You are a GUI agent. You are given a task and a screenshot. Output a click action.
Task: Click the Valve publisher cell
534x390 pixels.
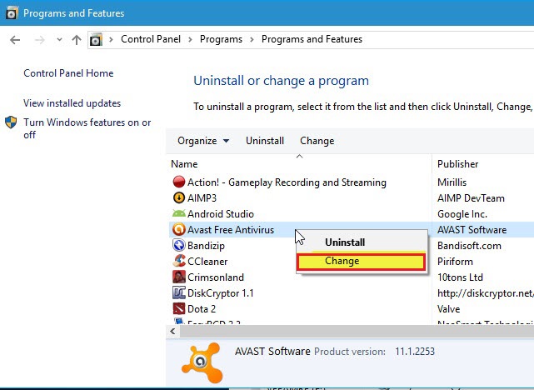pos(448,309)
